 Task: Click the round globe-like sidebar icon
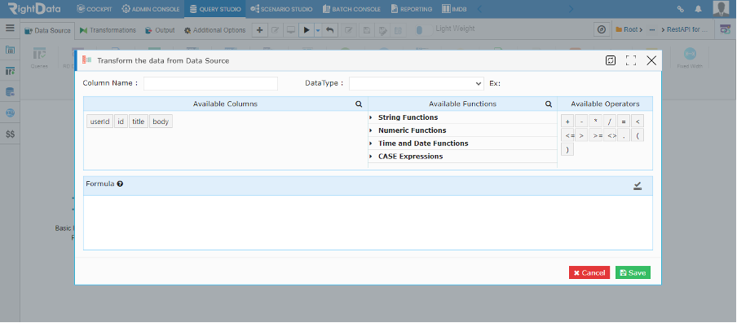click(10, 113)
